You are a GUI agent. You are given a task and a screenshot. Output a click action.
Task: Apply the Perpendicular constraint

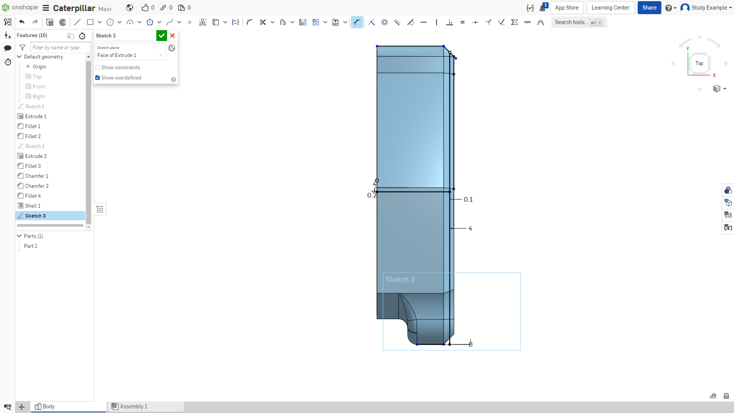click(450, 22)
